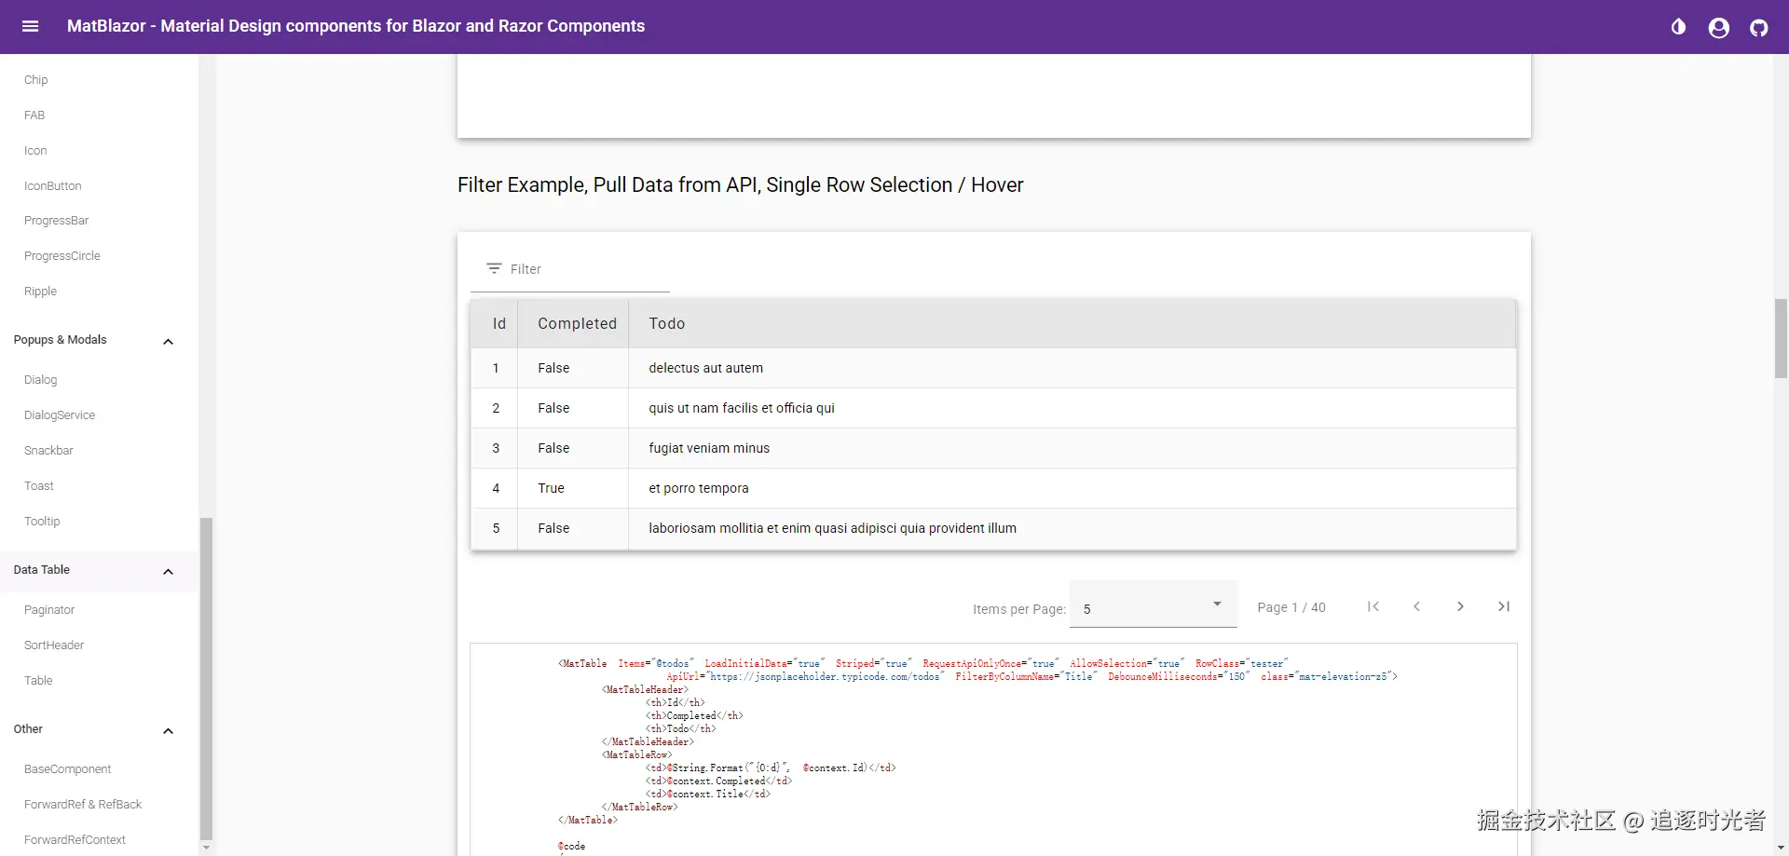Viewport: 1789px width, 856px height.
Task: Advance to the next page arrow
Action: (x=1460, y=606)
